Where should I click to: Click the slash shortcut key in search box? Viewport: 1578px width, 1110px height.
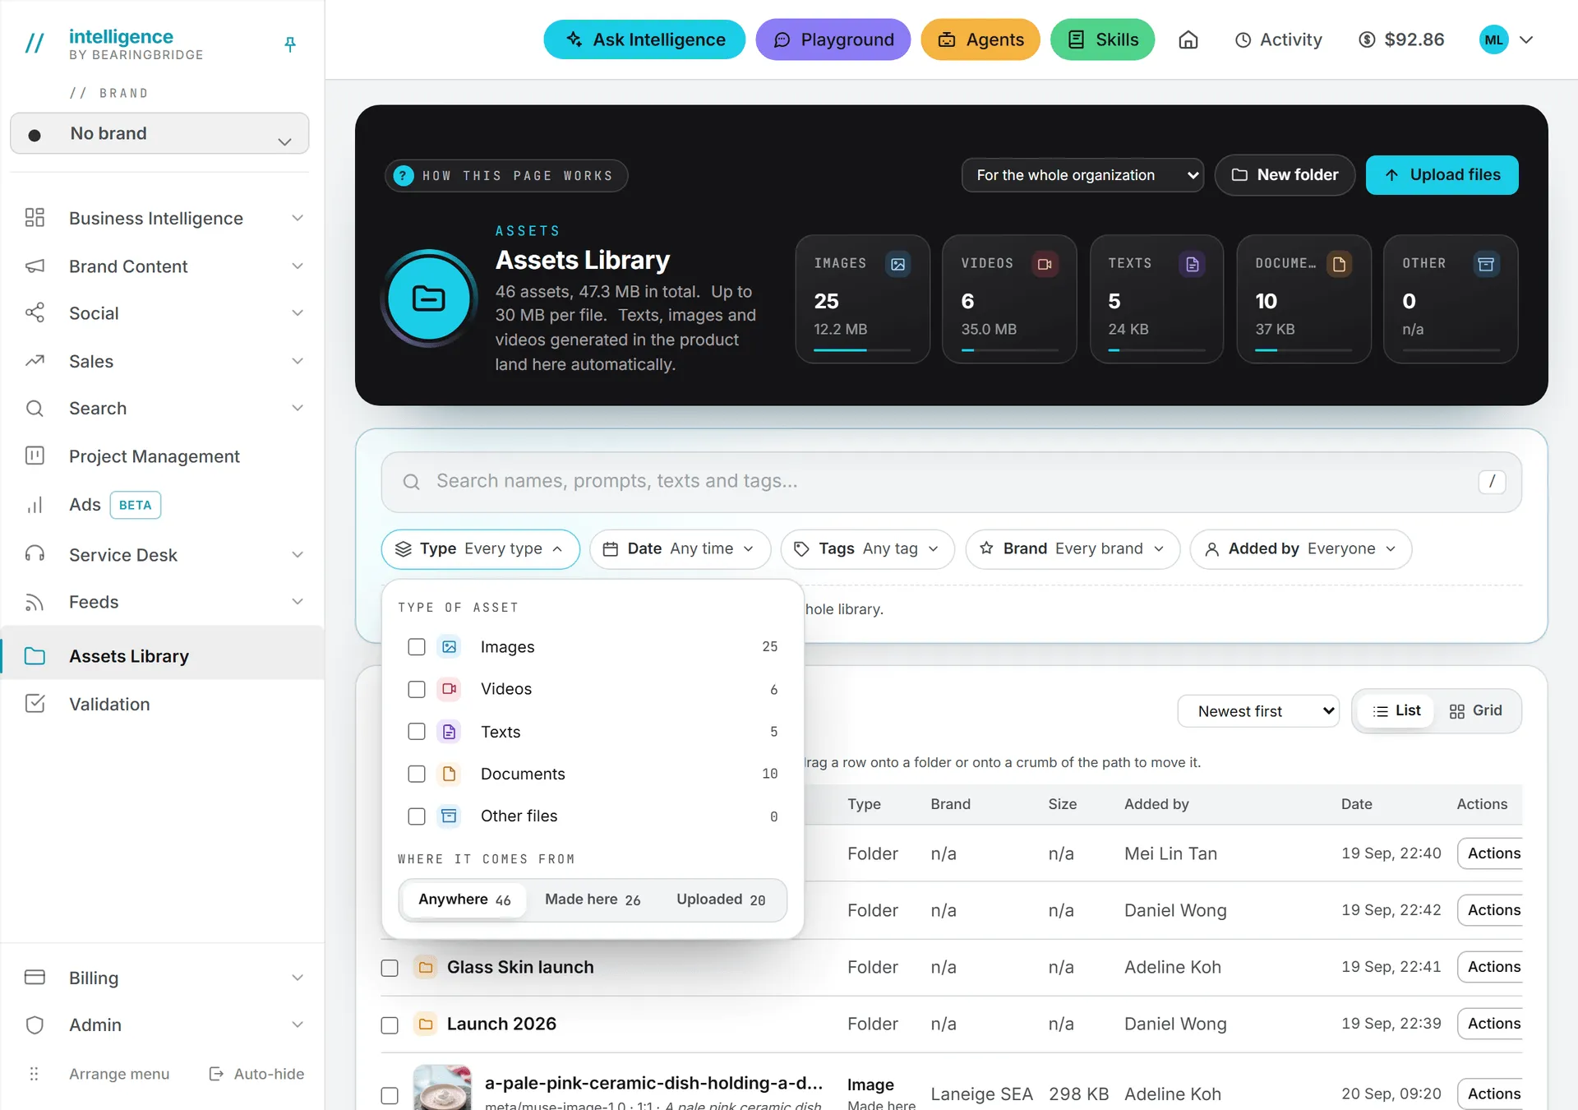[x=1492, y=481]
